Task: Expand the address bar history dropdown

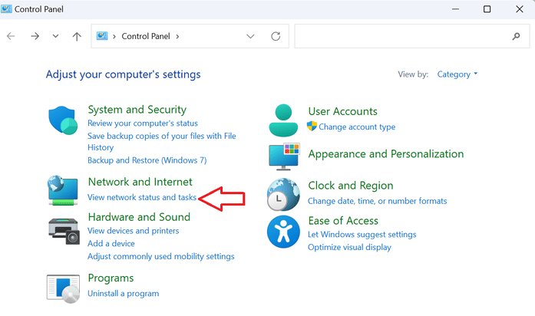Action: click(250, 36)
